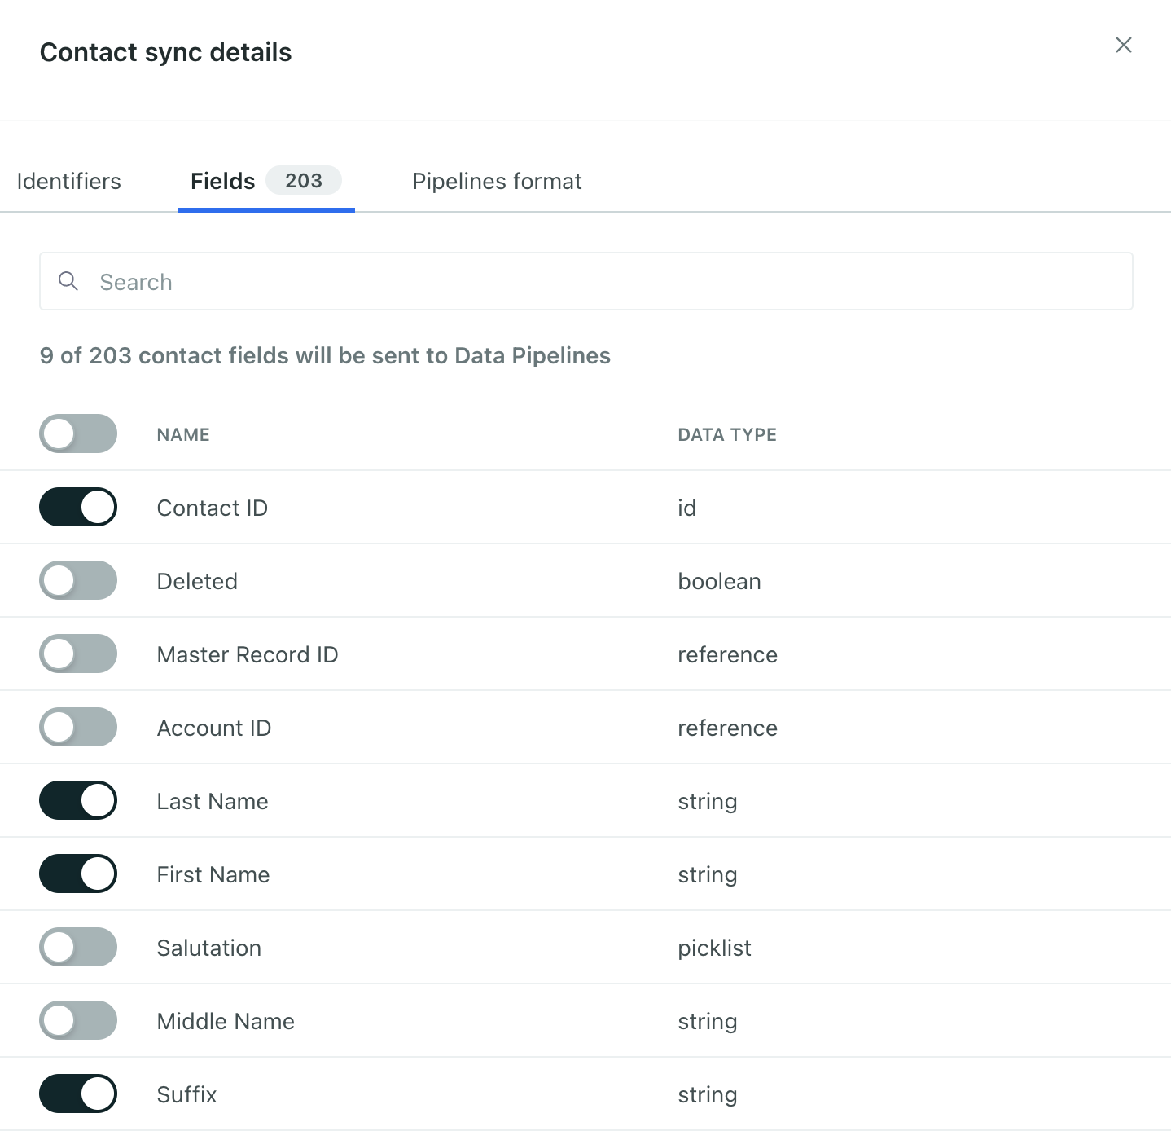This screenshot has height=1131, width=1171.
Task: Disable the Contact ID toggle
Action: pos(78,507)
